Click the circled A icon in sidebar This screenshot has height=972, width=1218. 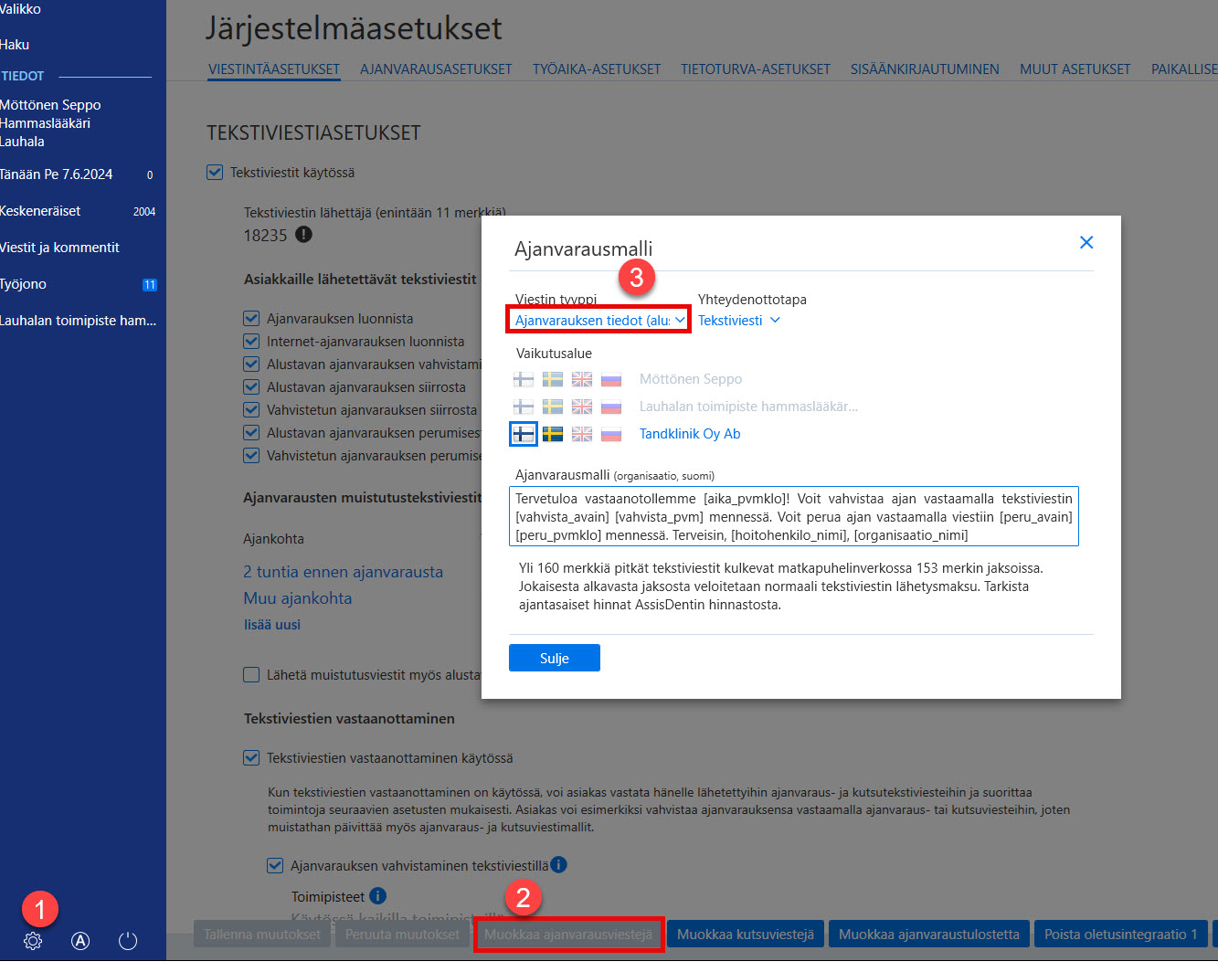pos(80,941)
